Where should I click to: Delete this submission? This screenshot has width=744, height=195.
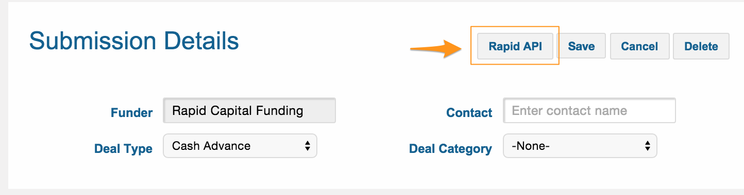point(701,46)
